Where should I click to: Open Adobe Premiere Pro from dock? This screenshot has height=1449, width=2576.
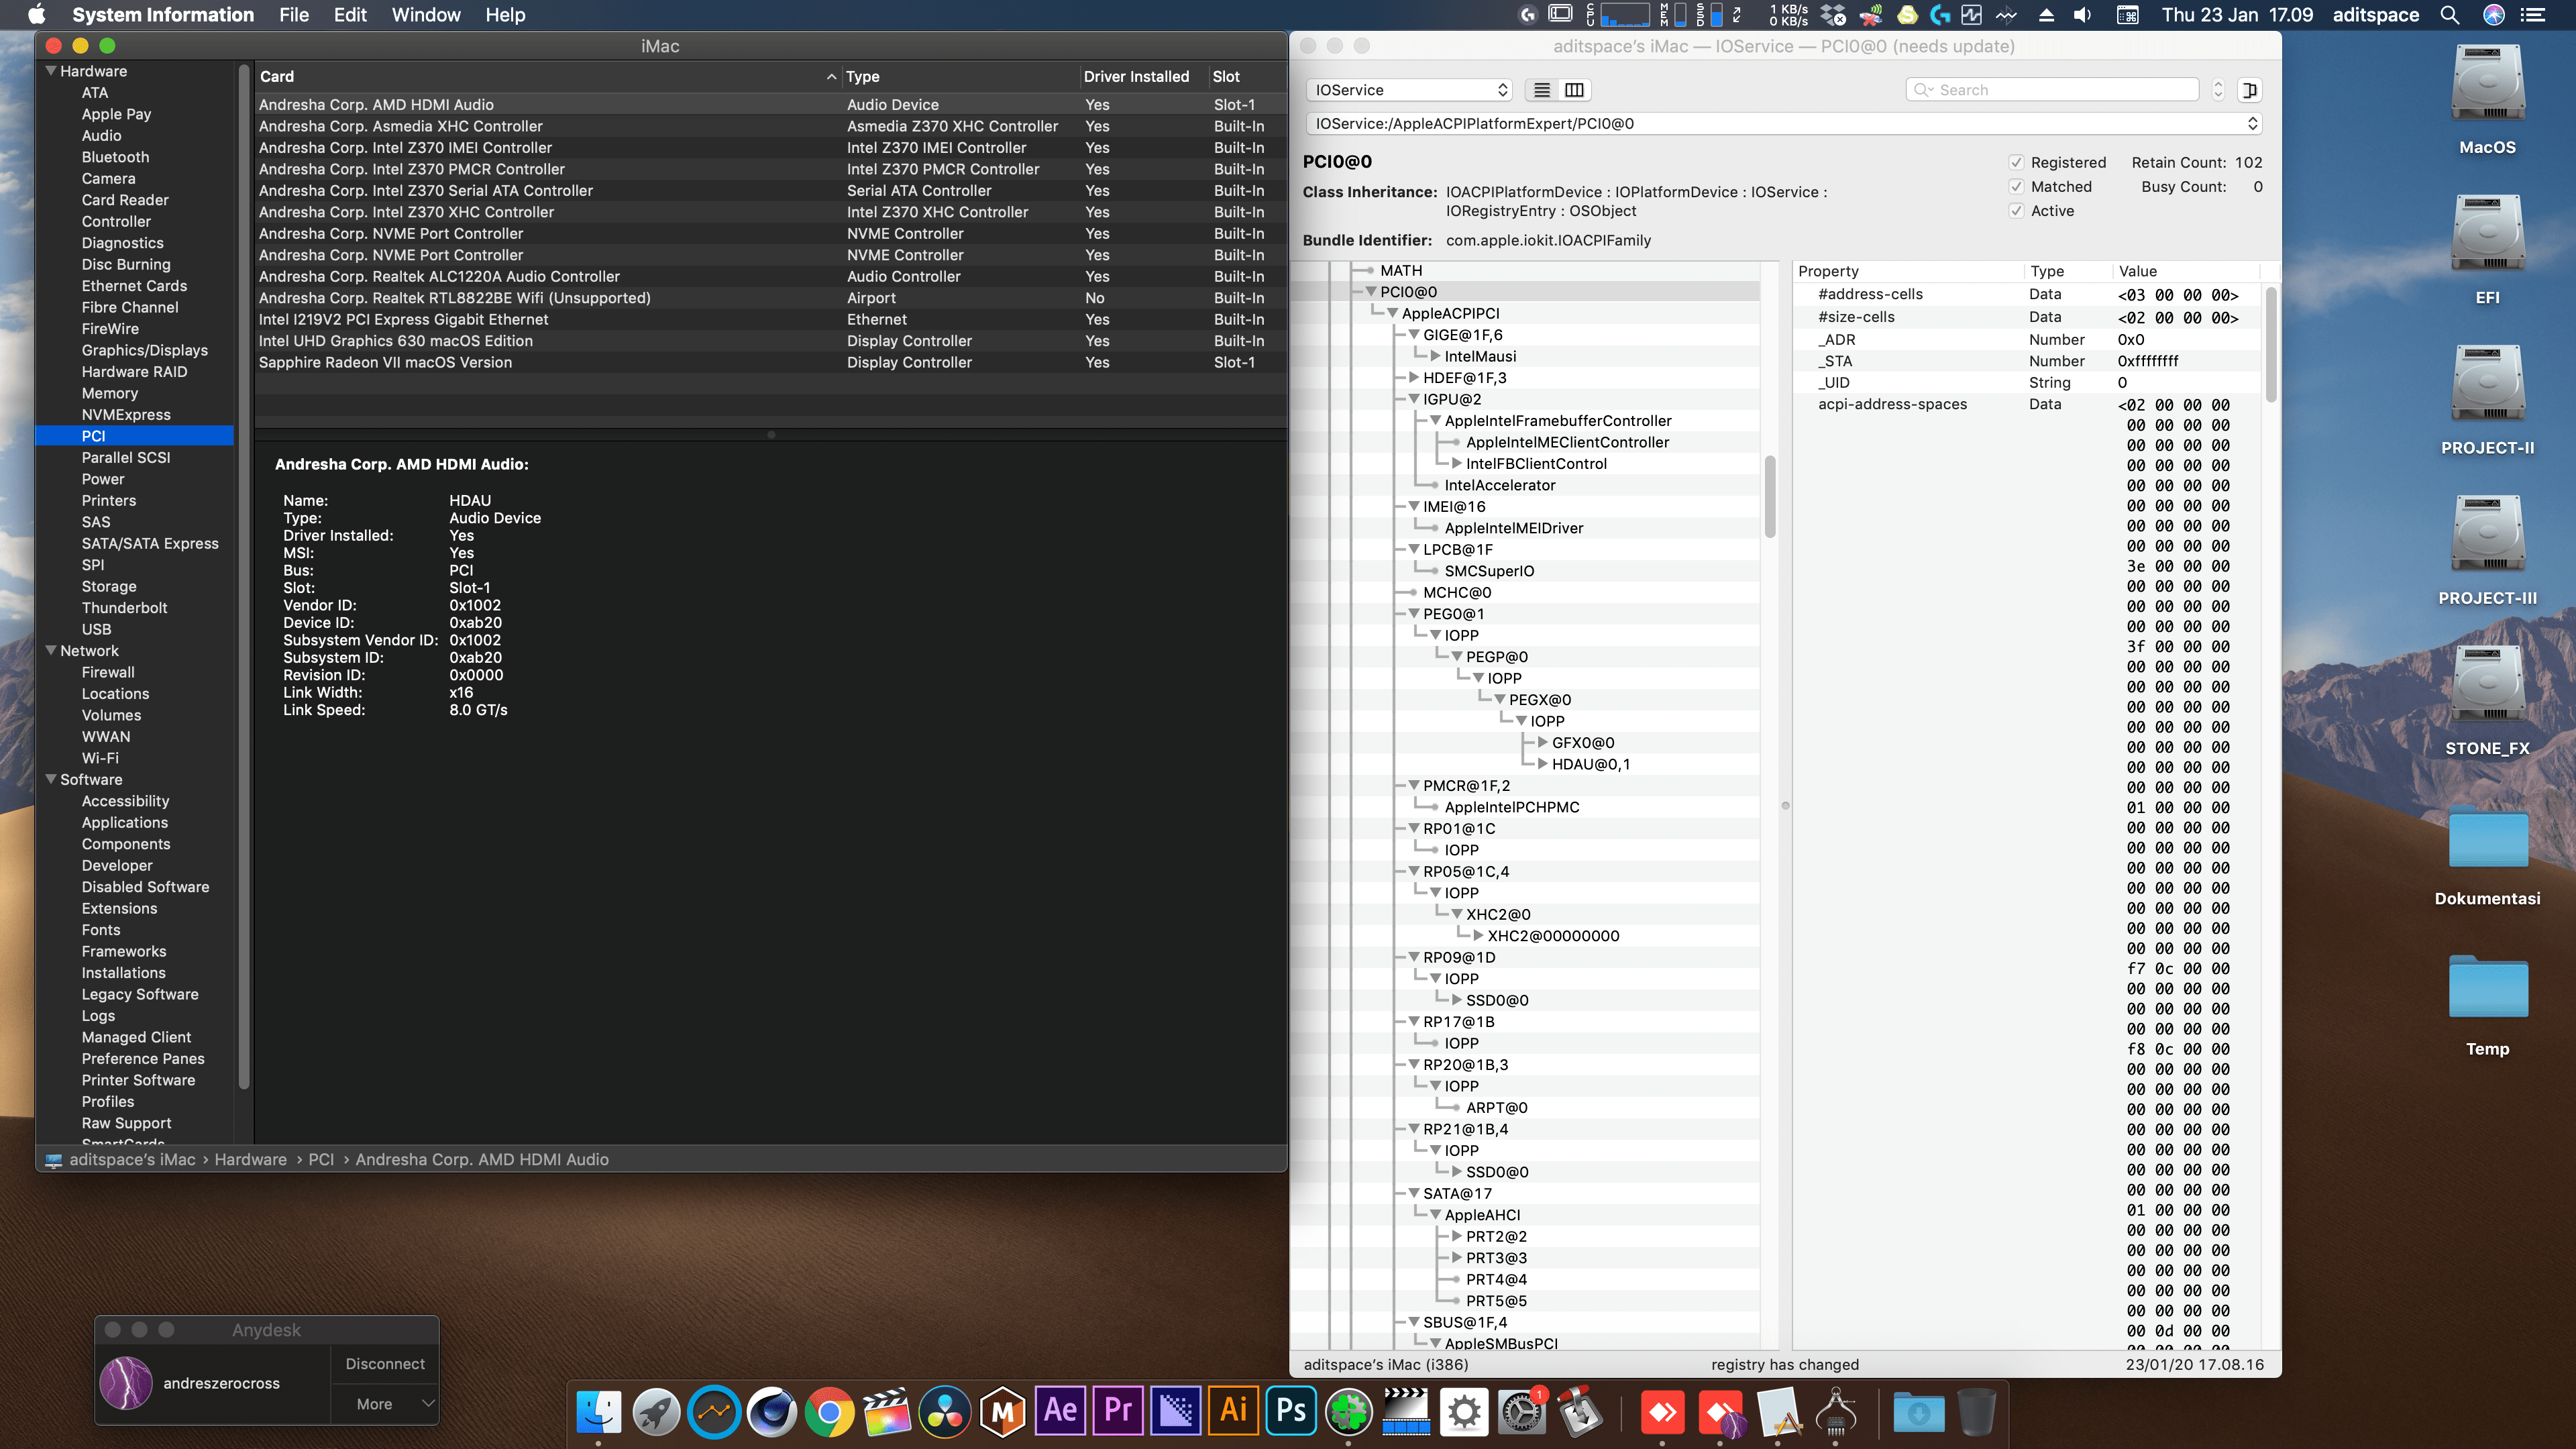click(x=1118, y=1411)
